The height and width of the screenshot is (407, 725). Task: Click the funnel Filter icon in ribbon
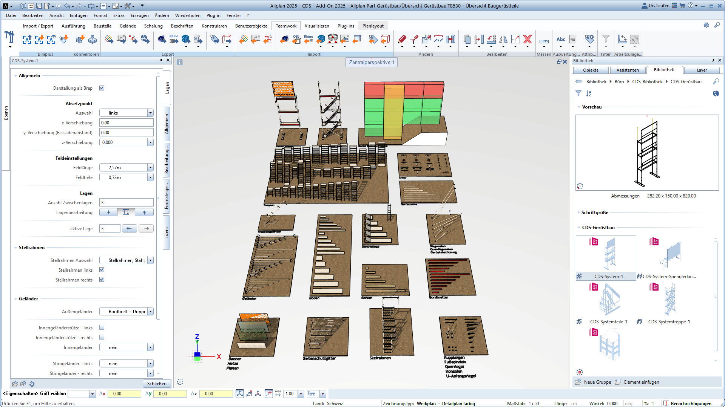click(606, 39)
